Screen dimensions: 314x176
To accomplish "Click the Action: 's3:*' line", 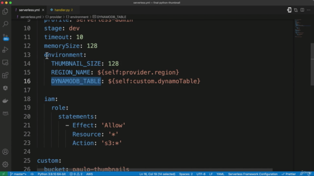I will pos(97,143).
